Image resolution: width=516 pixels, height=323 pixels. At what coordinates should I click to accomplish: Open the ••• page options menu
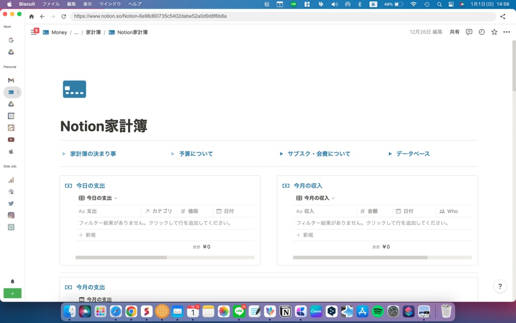point(506,32)
